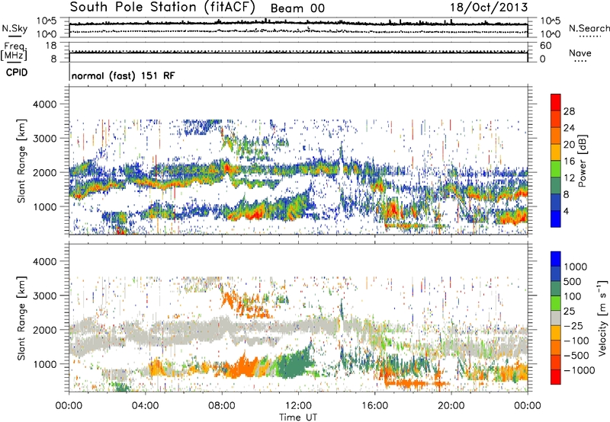Click the Power scale tick label "28"
The width and height of the screenshot is (610, 422).
coord(569,111)
